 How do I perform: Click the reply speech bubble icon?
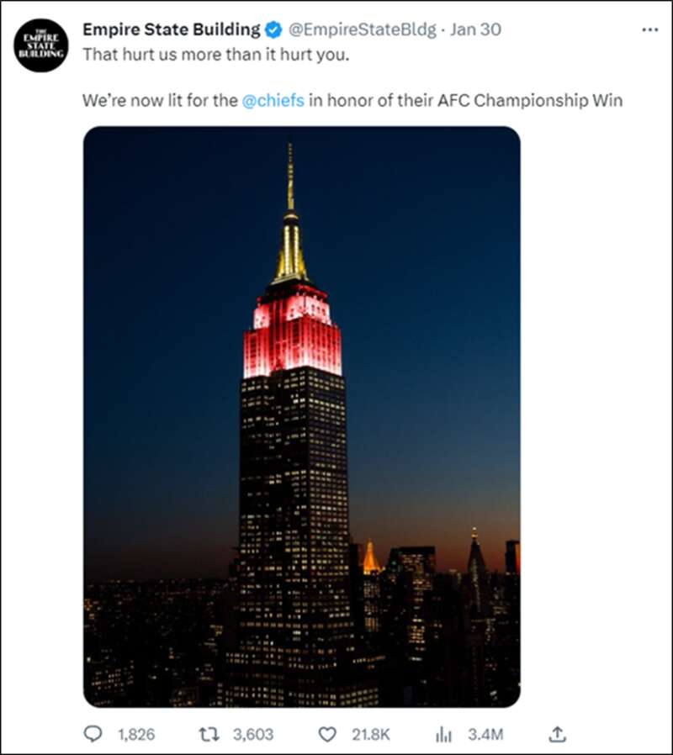click(x=93, y=734)
